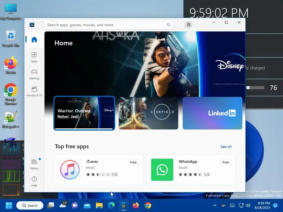Open the Chat app on taskbar

coord(75,205)
